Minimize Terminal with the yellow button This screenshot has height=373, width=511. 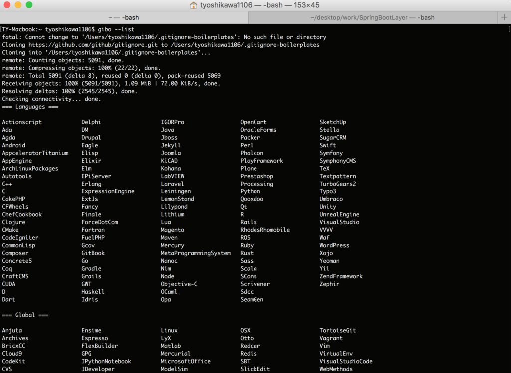[x=18, y=5]
